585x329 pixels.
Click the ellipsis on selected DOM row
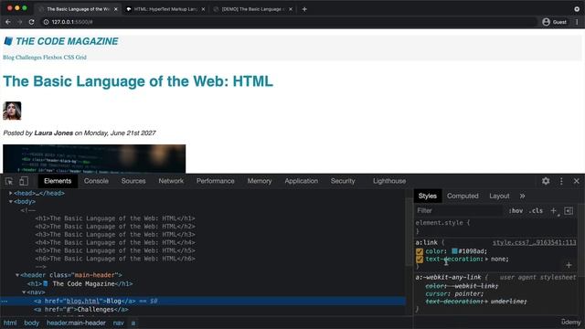[4, 301]
